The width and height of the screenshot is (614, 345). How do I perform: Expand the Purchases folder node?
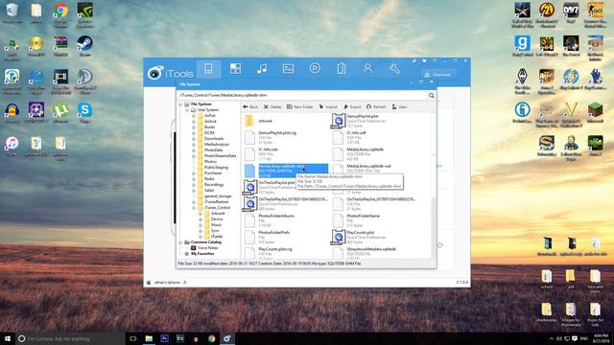pos(194,173)
